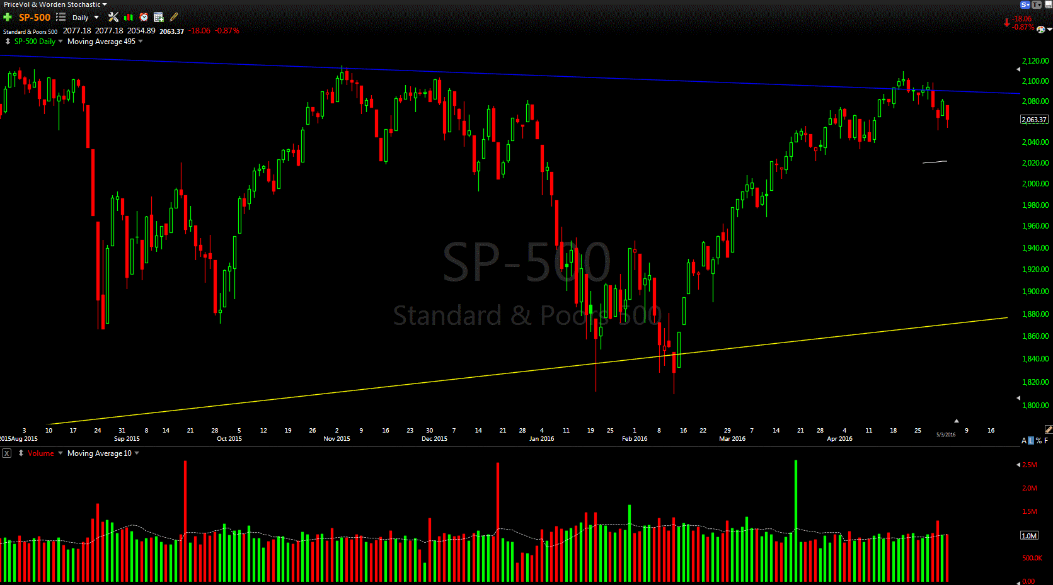Click the 5/3/2016 date label on the axis
The image size is (1053, 585).
(x=945, y=434)
